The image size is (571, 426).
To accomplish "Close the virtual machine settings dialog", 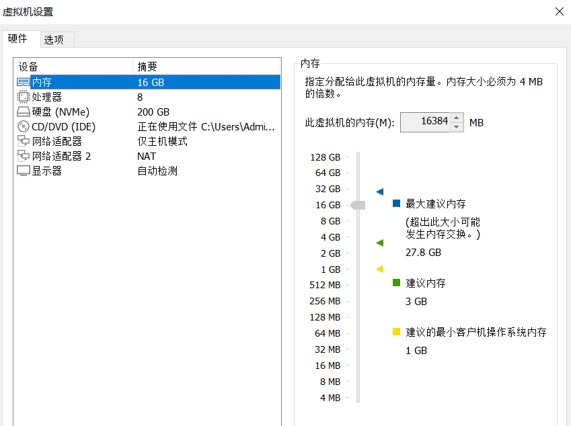I will point(560,11).
